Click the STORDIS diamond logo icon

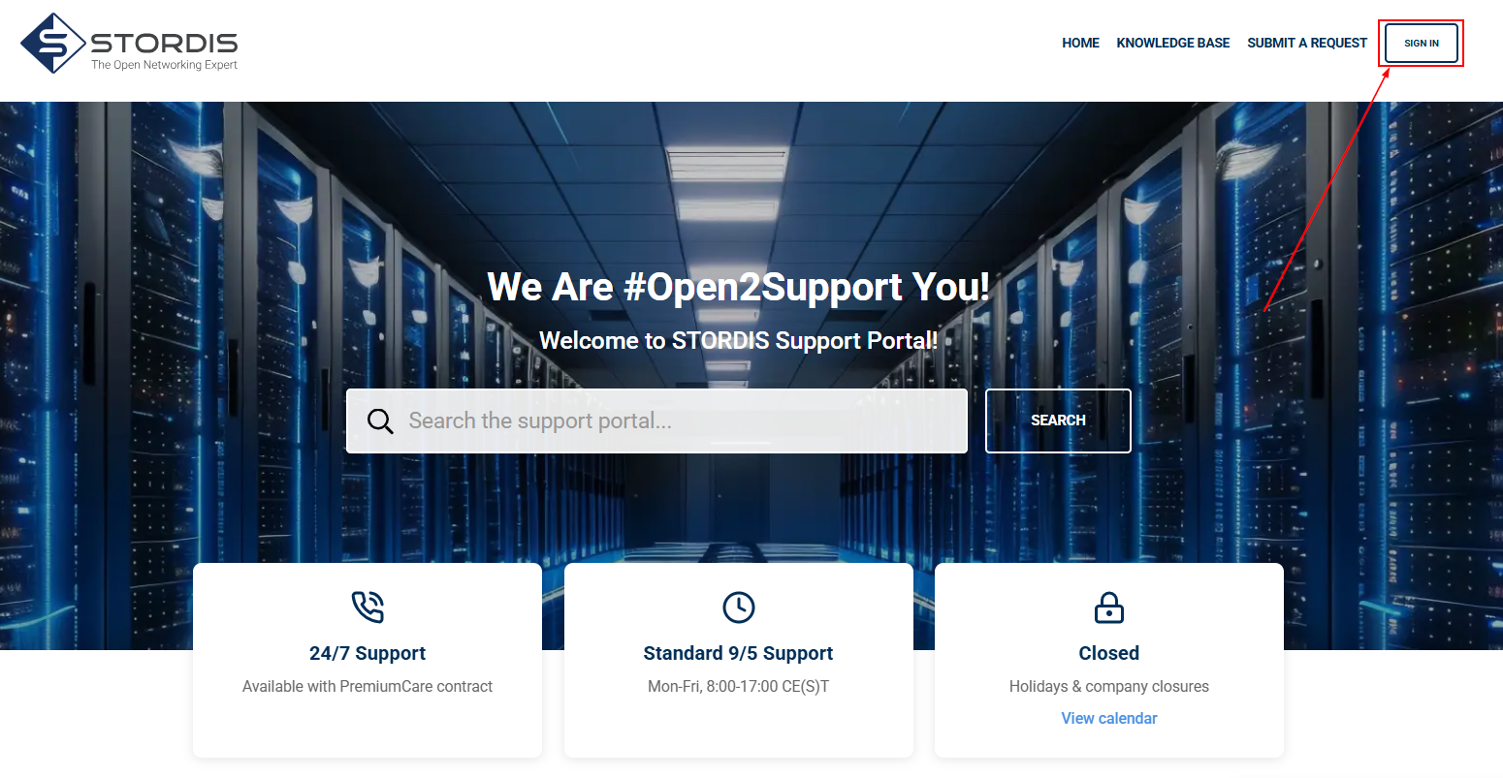(x=53, y=44)
